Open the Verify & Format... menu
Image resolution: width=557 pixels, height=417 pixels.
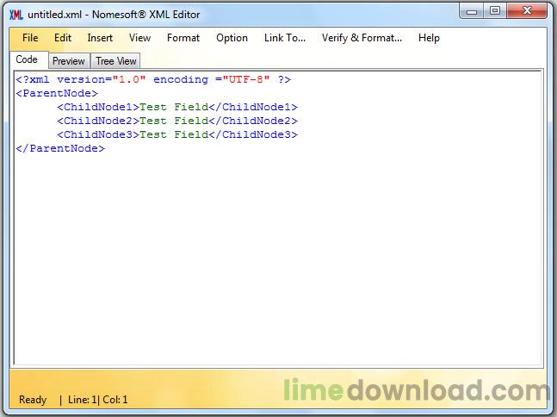[x=362, y=38]
